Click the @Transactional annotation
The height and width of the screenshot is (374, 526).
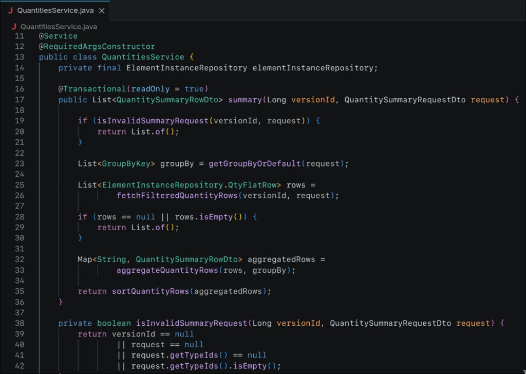coord(92,89)
